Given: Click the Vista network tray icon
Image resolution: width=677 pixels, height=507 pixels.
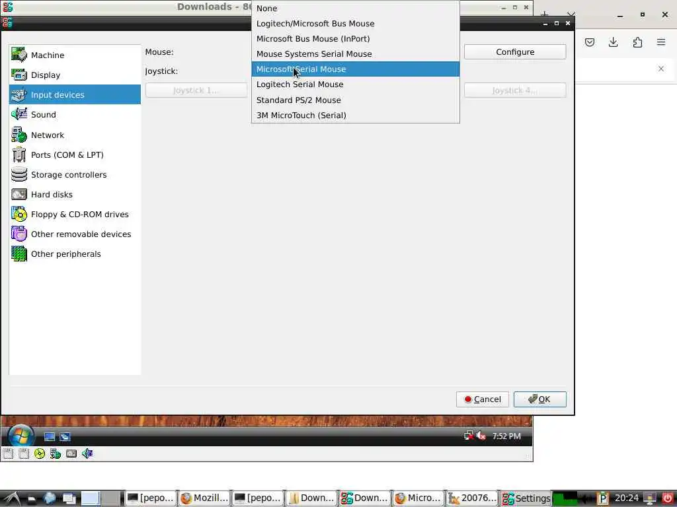Looking at the screenshot, I should [469, 436].
